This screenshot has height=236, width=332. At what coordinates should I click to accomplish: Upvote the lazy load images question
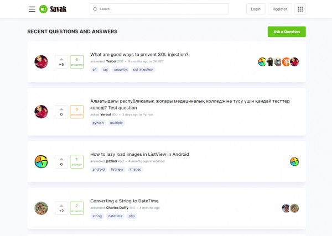tap(61, 158)
